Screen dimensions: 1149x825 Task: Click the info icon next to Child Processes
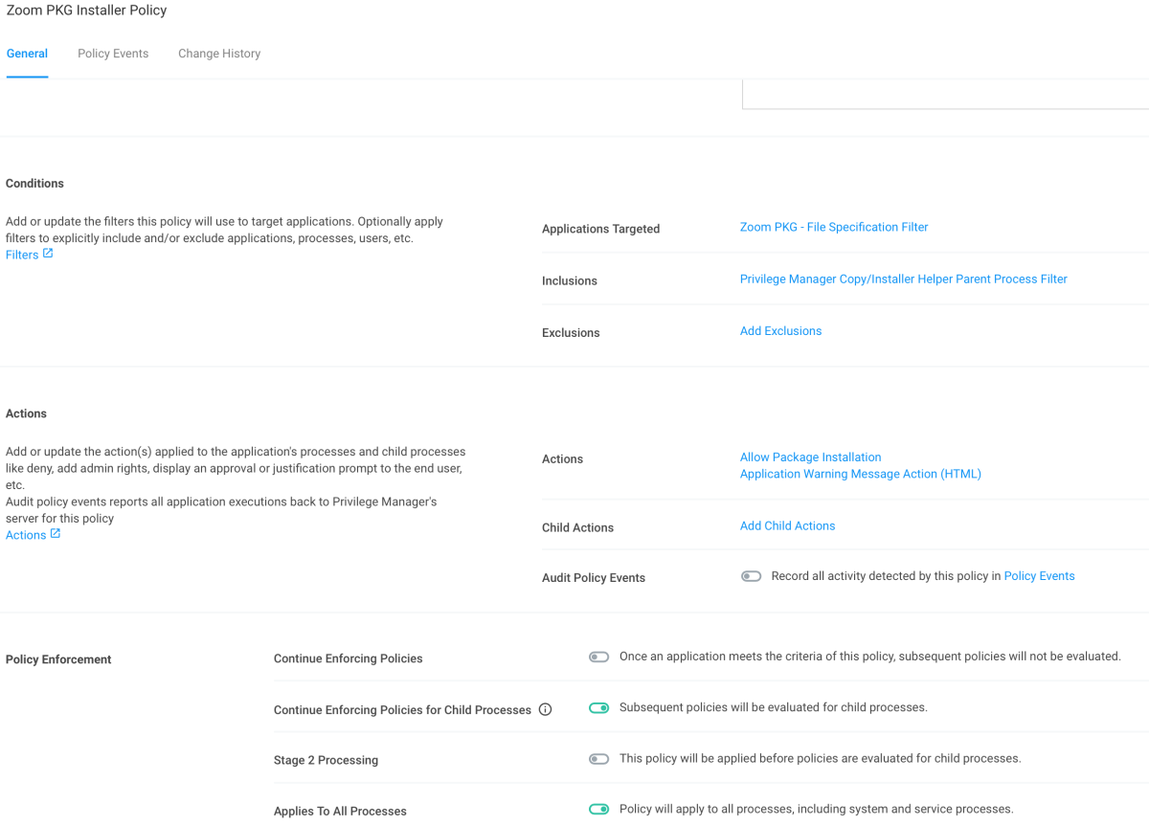click(546, 709)
